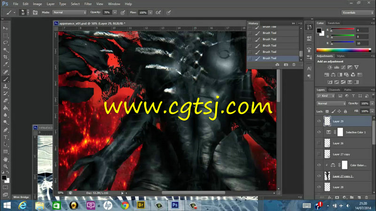Screen dimensions: 376x211
Task: Open the Flow value dropdown arrow
Action: (150, 13)
